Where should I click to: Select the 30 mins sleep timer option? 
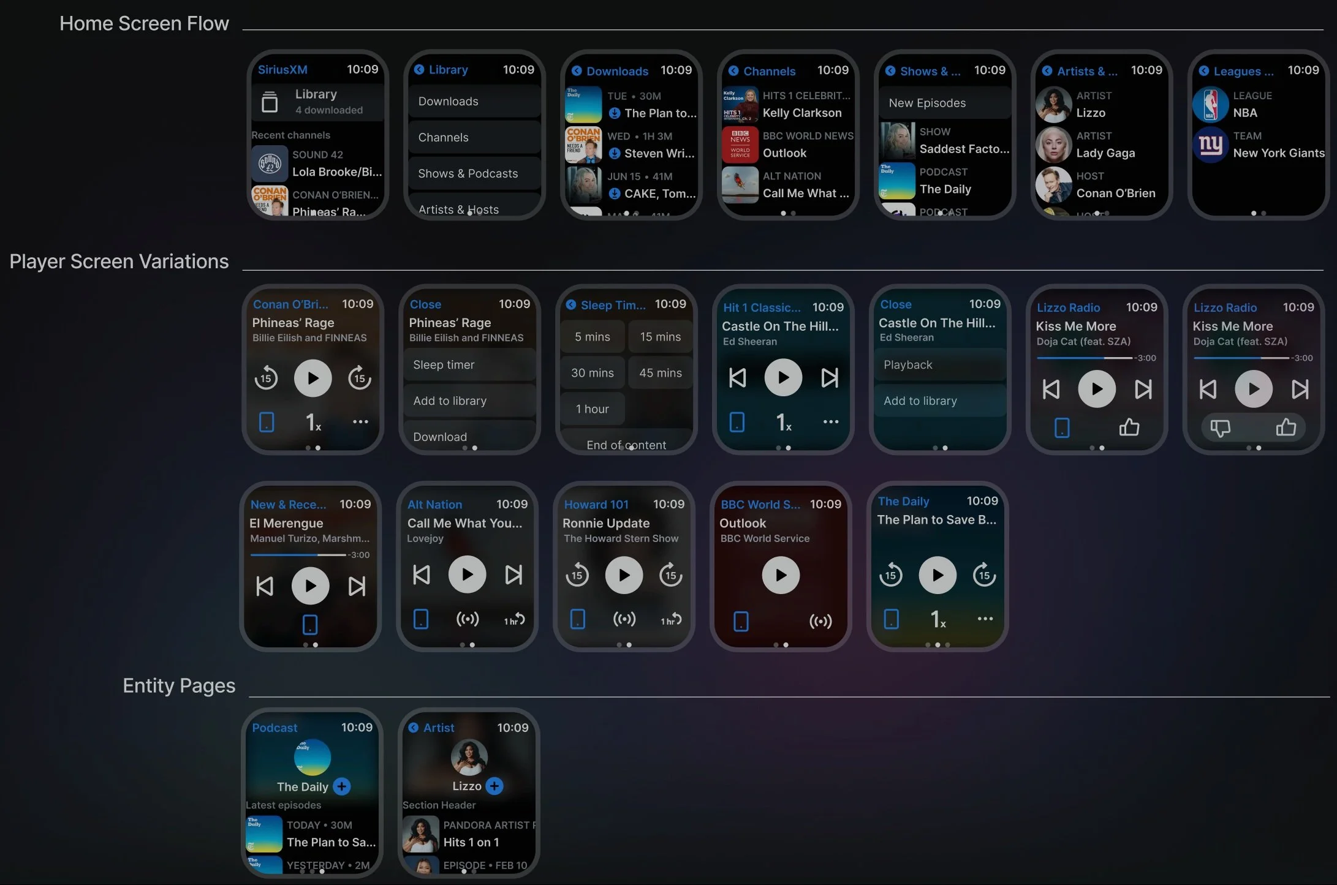tap(592, 372)
